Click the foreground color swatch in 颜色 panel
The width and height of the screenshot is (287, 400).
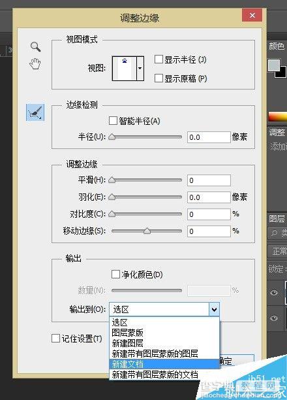click(274, 65)
